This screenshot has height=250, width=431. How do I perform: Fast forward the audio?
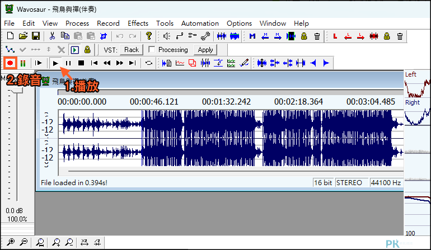coord(120,63)
